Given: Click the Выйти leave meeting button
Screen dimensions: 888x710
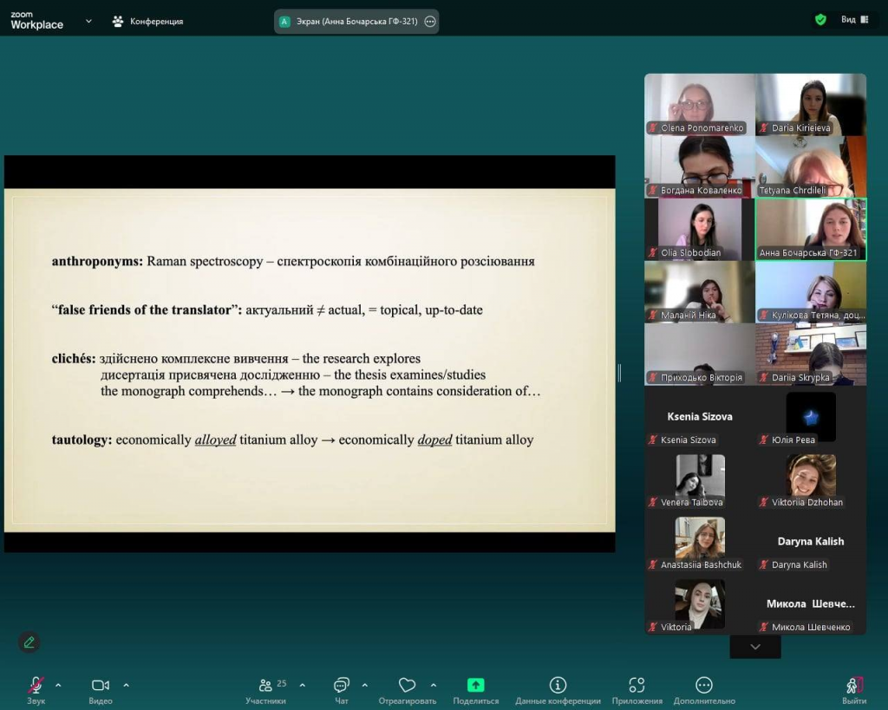Looking at the screenshot, I should tap(854, 686).
